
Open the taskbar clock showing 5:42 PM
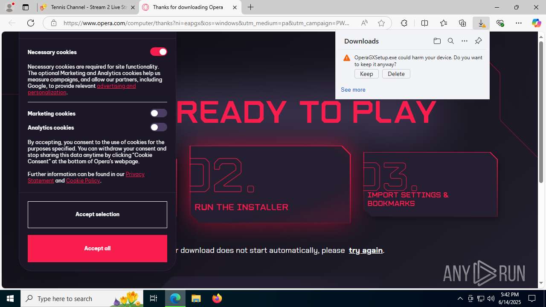pyautogui.click(x=510, y=298)
